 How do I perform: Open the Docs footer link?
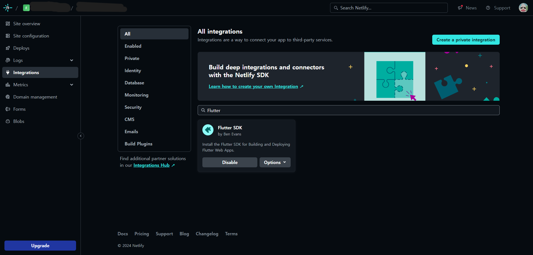[x=123, y=234]
